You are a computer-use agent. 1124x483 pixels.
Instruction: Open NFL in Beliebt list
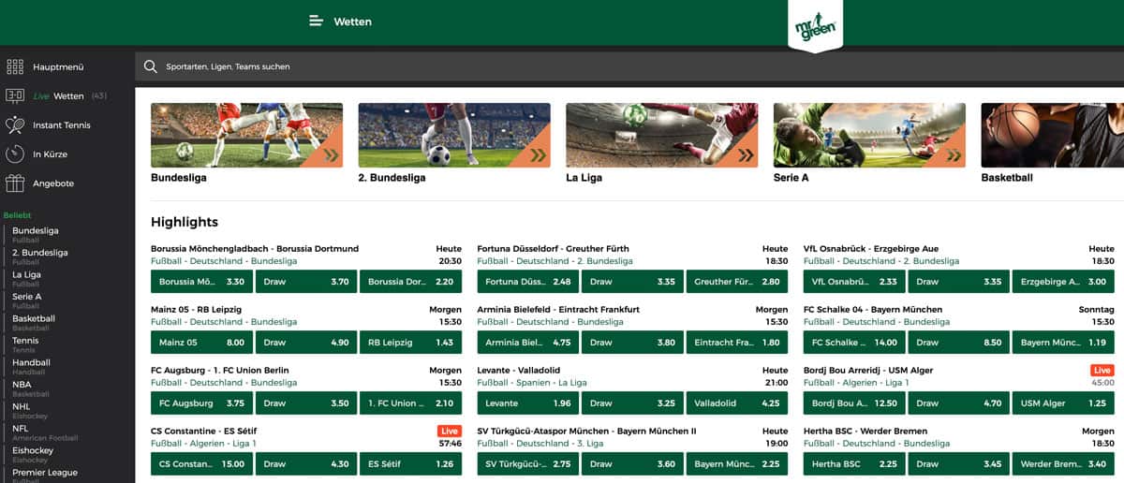pos(21,429)
